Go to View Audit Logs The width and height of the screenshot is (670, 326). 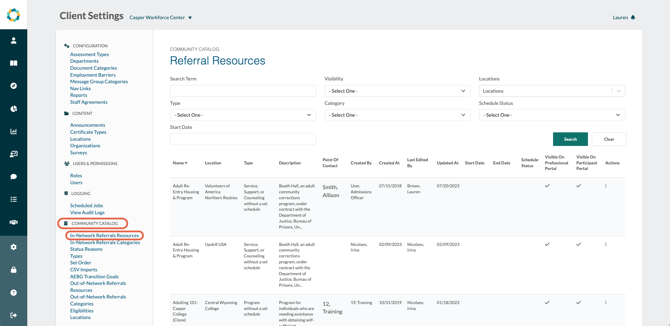tap(87, 212)
